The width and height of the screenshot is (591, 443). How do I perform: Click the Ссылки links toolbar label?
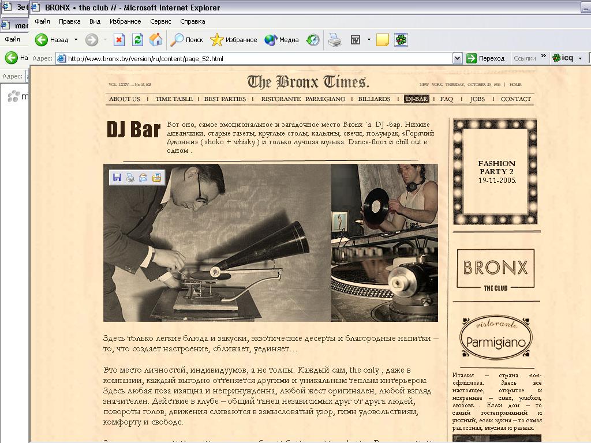click(x=524, y=58)
